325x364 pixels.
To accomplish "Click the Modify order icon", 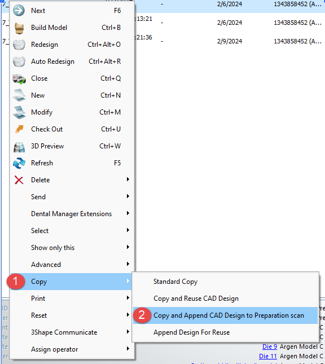I will pyautogui.click(x=19, y=112).
